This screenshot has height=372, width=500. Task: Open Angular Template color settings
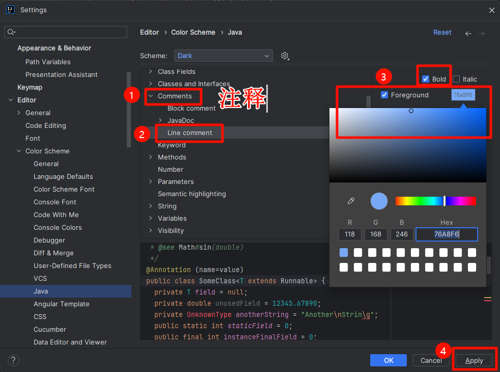tap(61, 304)
